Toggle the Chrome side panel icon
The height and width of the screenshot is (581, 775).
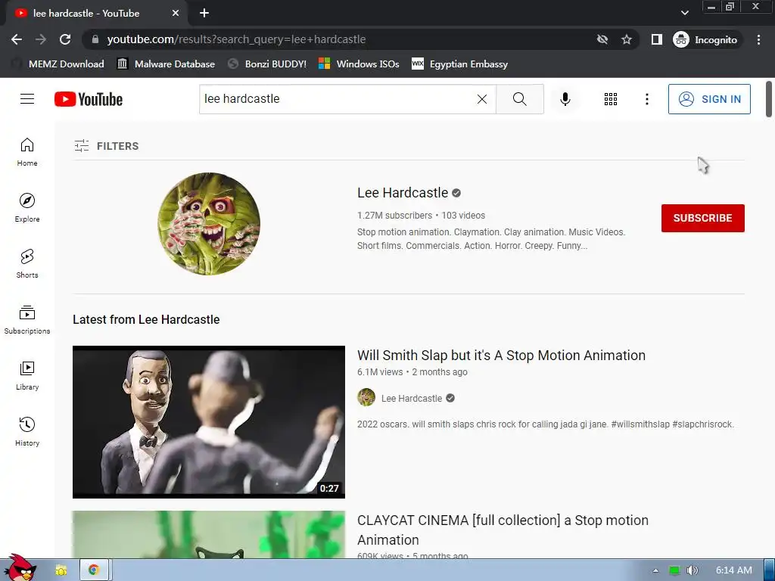(x=656, y=39)
